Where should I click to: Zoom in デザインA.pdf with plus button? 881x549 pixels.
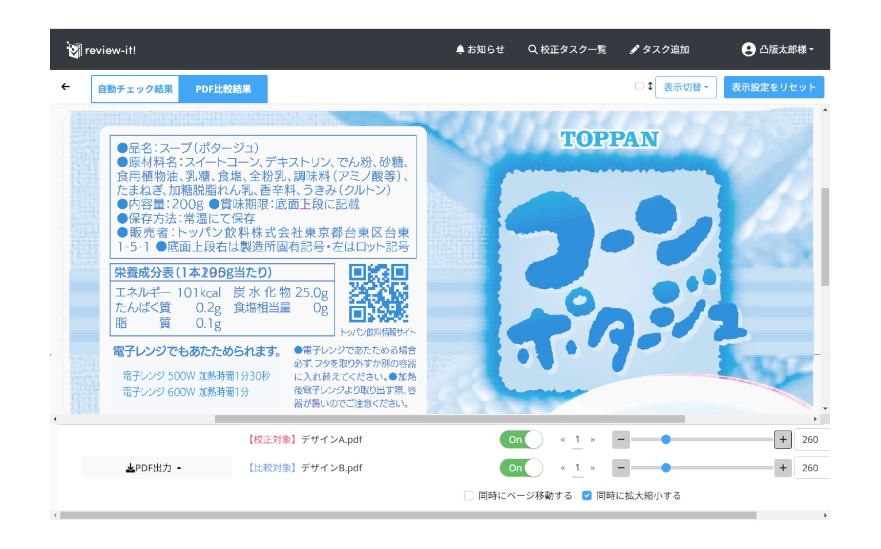pyautogui.click(x=783, y=439)
